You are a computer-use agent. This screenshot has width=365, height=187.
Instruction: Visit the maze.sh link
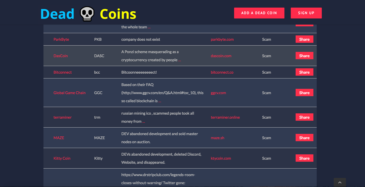click(217, 138)
